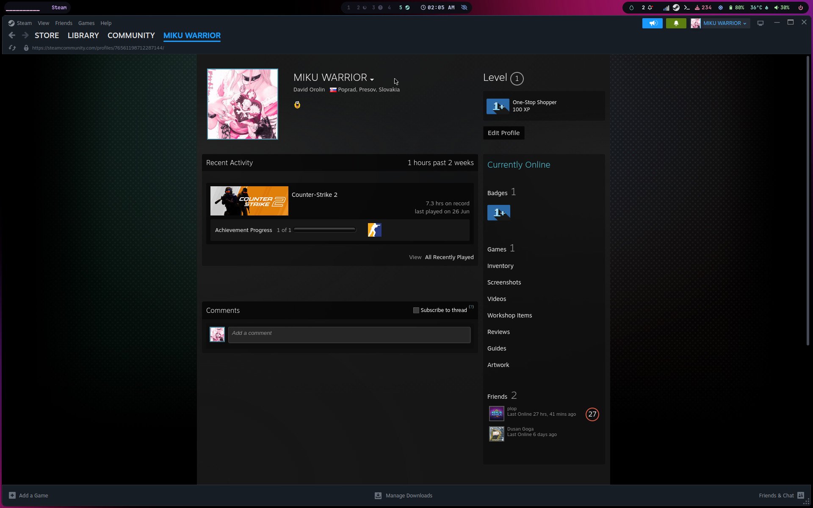Screen dimensions: 813x508
Task: Click the featured badge icon under profile name
Action: pyautogui.click(x=297, y=105)
